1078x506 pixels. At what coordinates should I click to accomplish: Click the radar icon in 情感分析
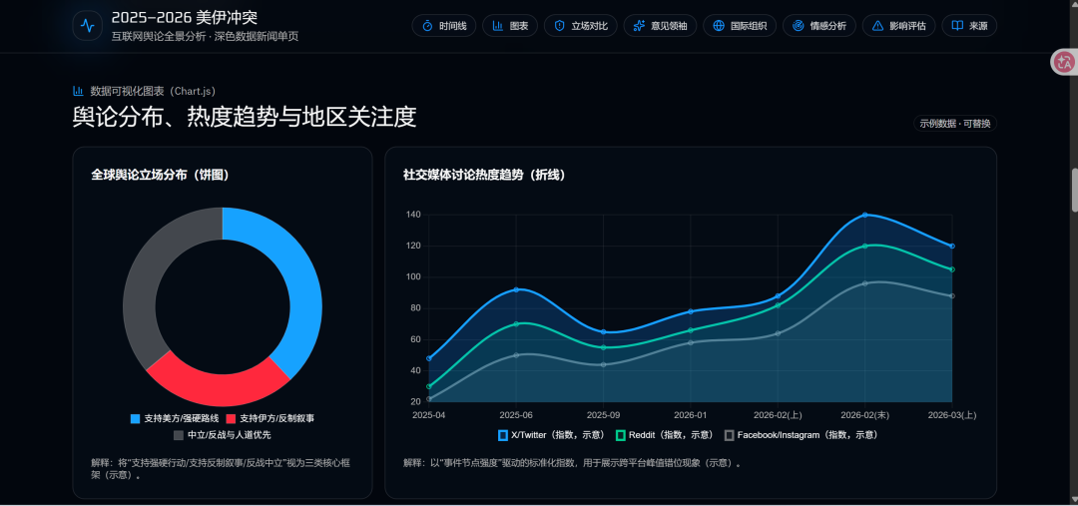coord(798,26)
